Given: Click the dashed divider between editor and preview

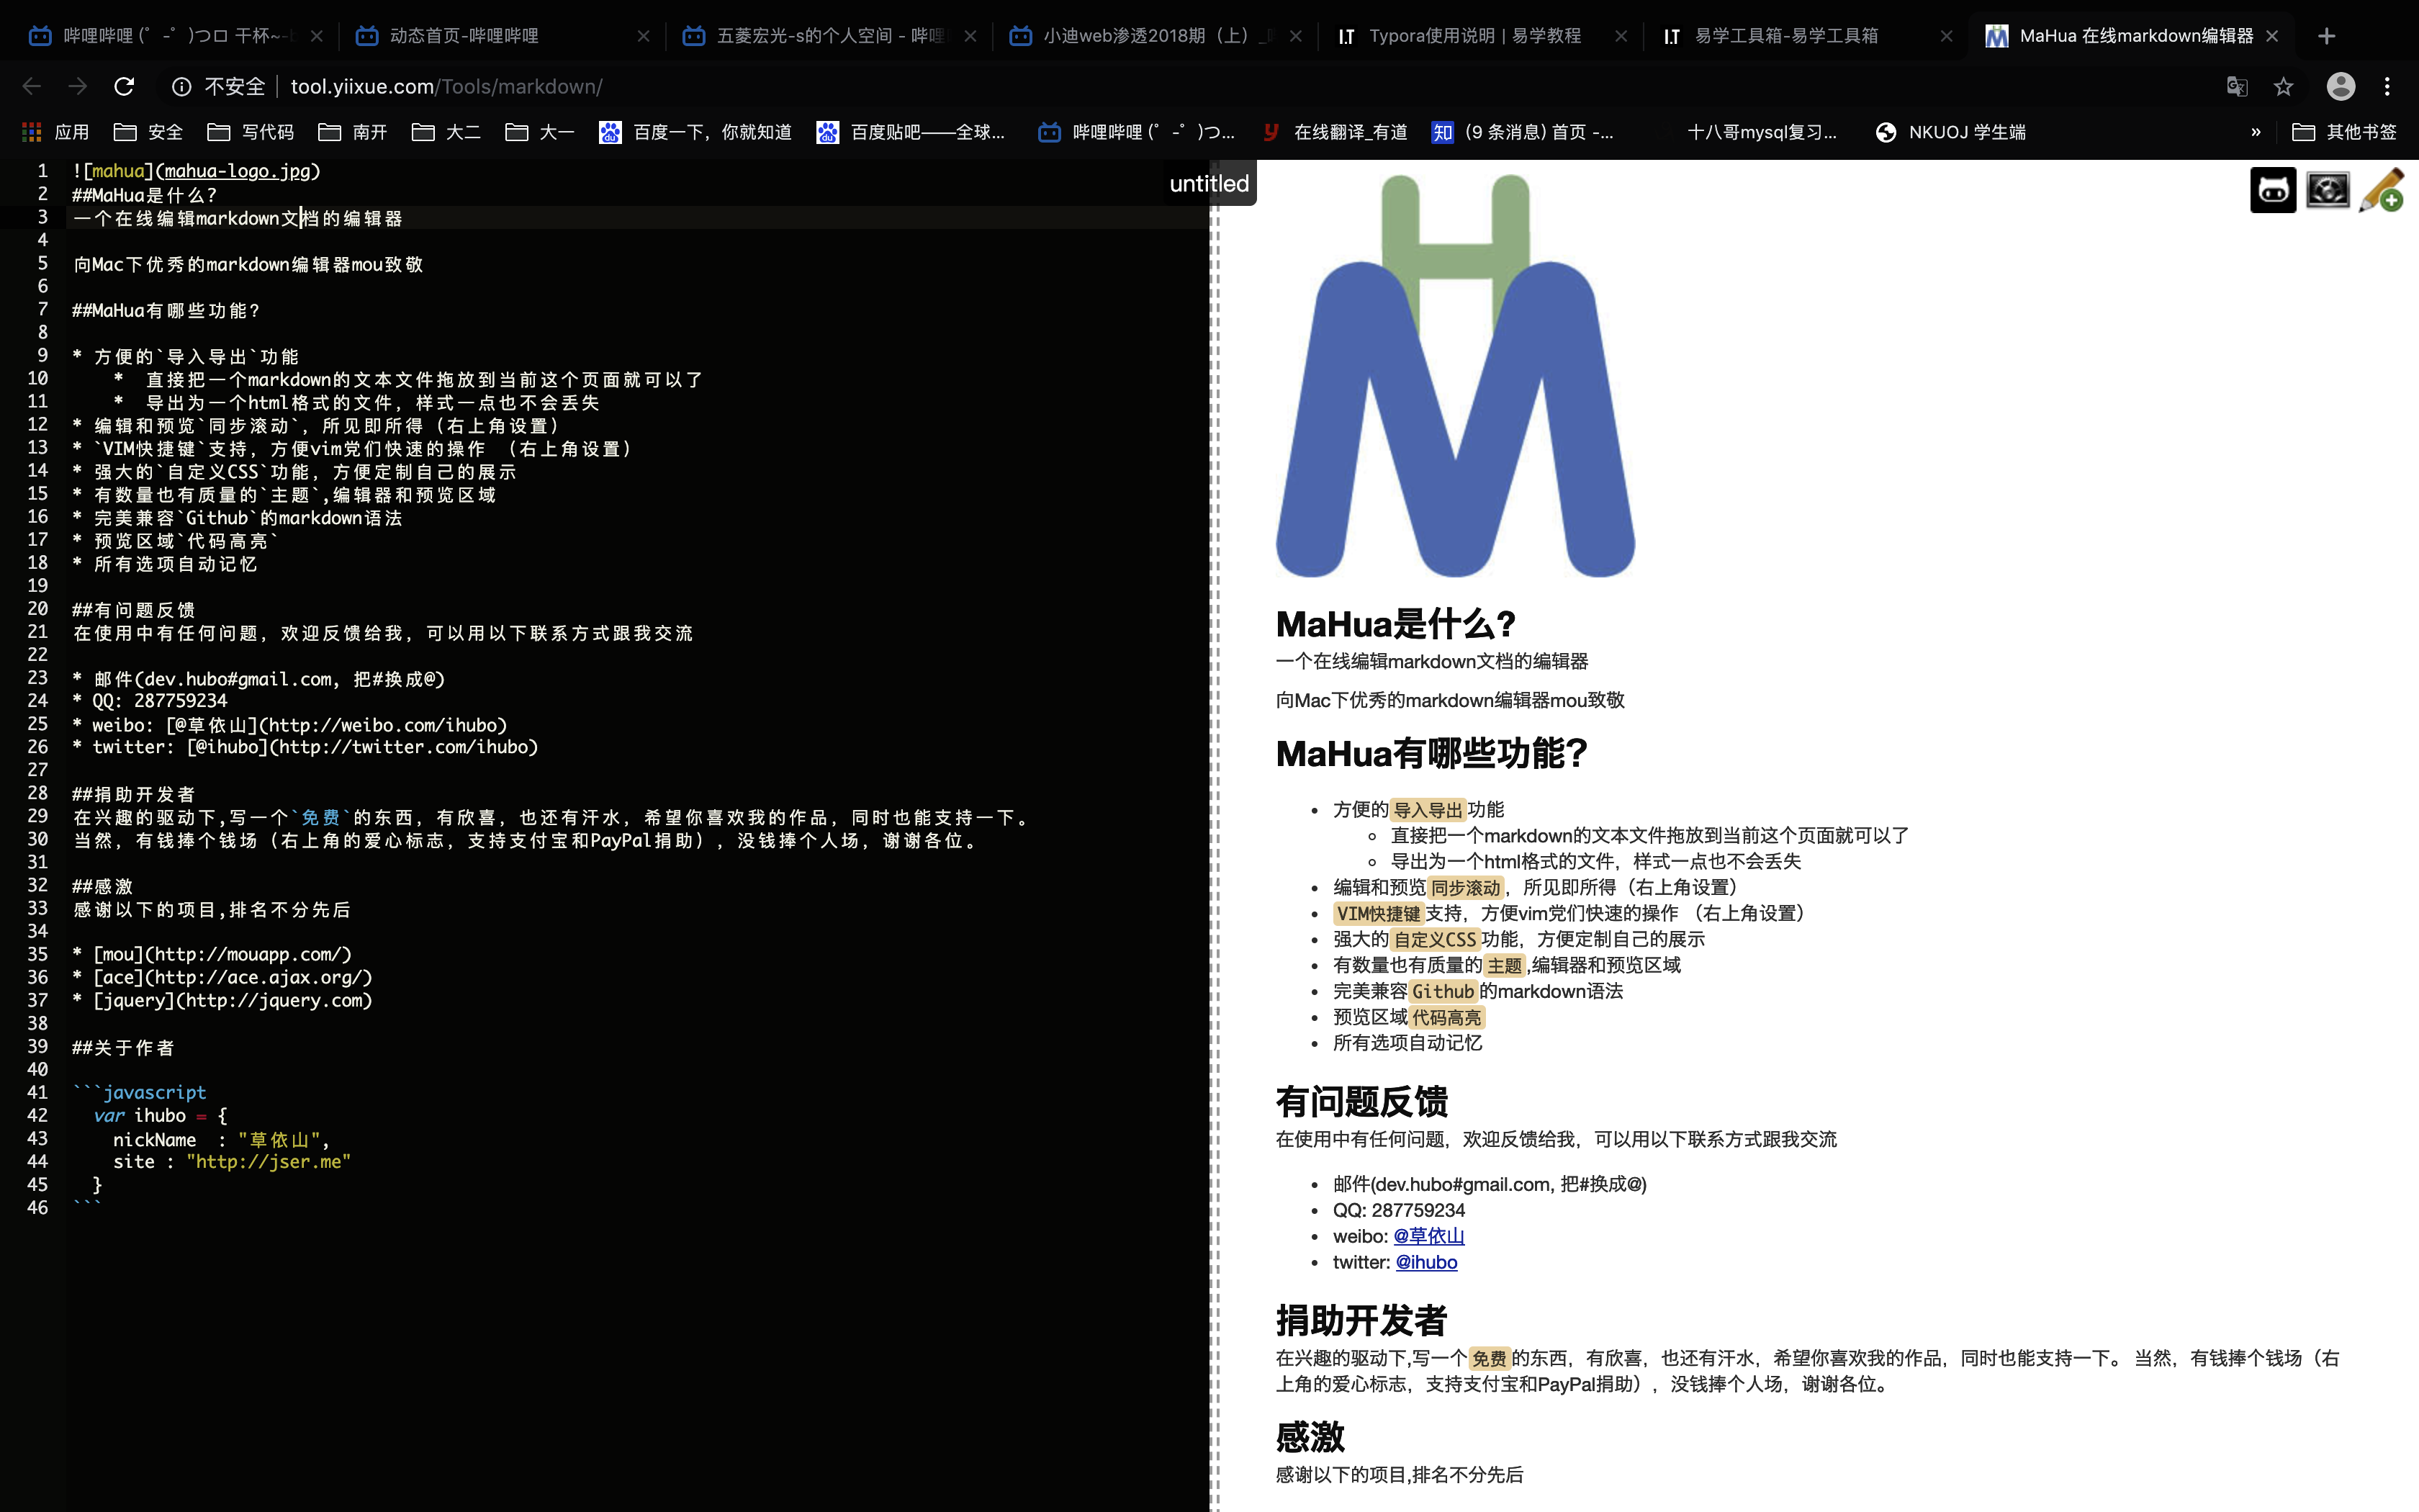Looking at the screenshot, I should (1215, 836).
